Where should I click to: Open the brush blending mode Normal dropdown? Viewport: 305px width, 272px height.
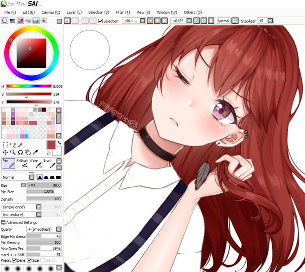click(32, 177)
